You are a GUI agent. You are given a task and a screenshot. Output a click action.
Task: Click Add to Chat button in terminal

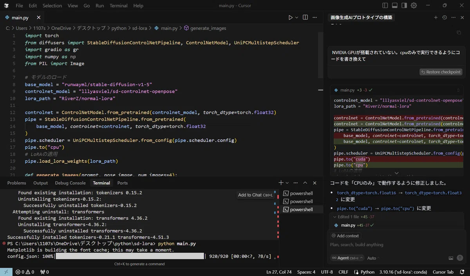(255, 195)
